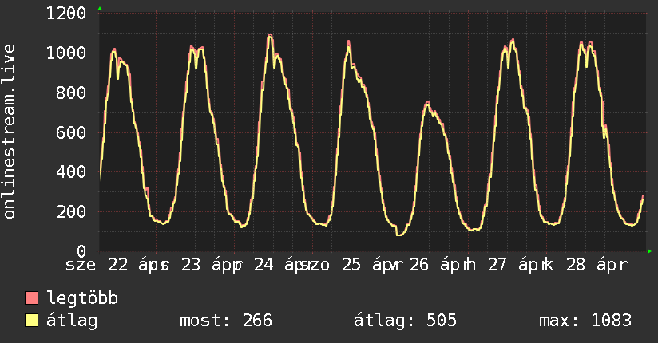Image resolution: width=658 pixels, height=343 pixels.
Task: Click the 'max: 1083' statistic
Action: pos(585,321)
